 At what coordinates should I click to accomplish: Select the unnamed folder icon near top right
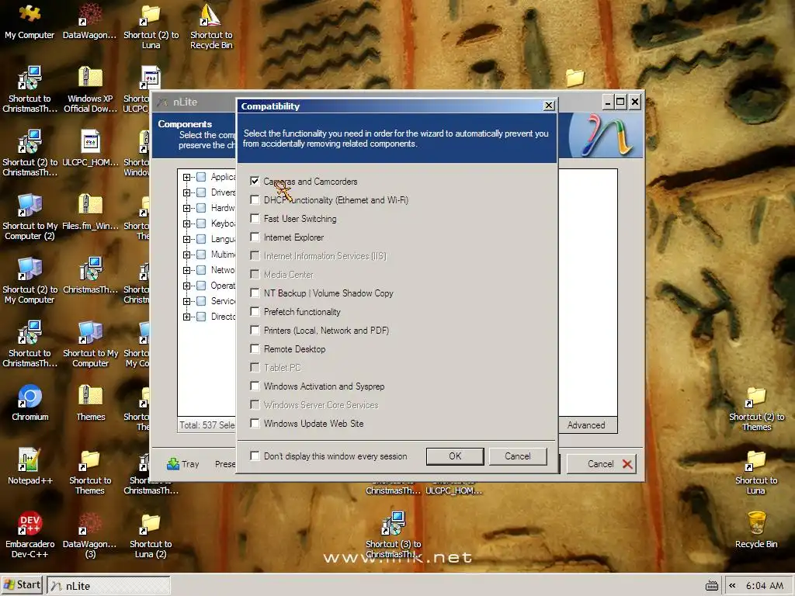(575, 78)
